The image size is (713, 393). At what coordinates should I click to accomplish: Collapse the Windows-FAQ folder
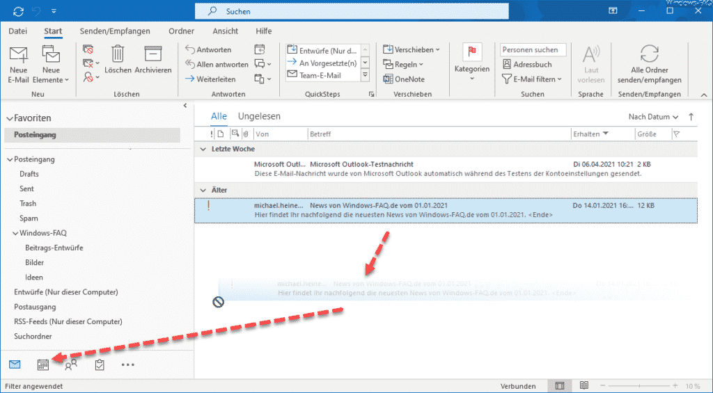15,233
